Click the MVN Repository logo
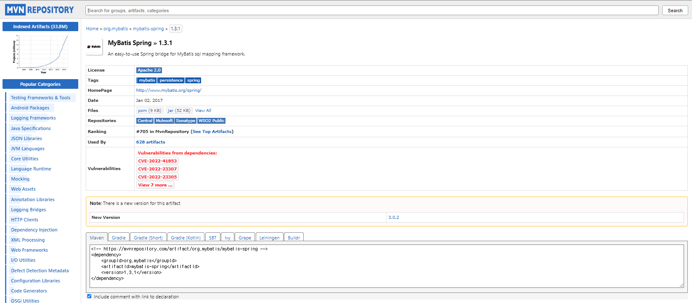 click(x=40, y=10)
